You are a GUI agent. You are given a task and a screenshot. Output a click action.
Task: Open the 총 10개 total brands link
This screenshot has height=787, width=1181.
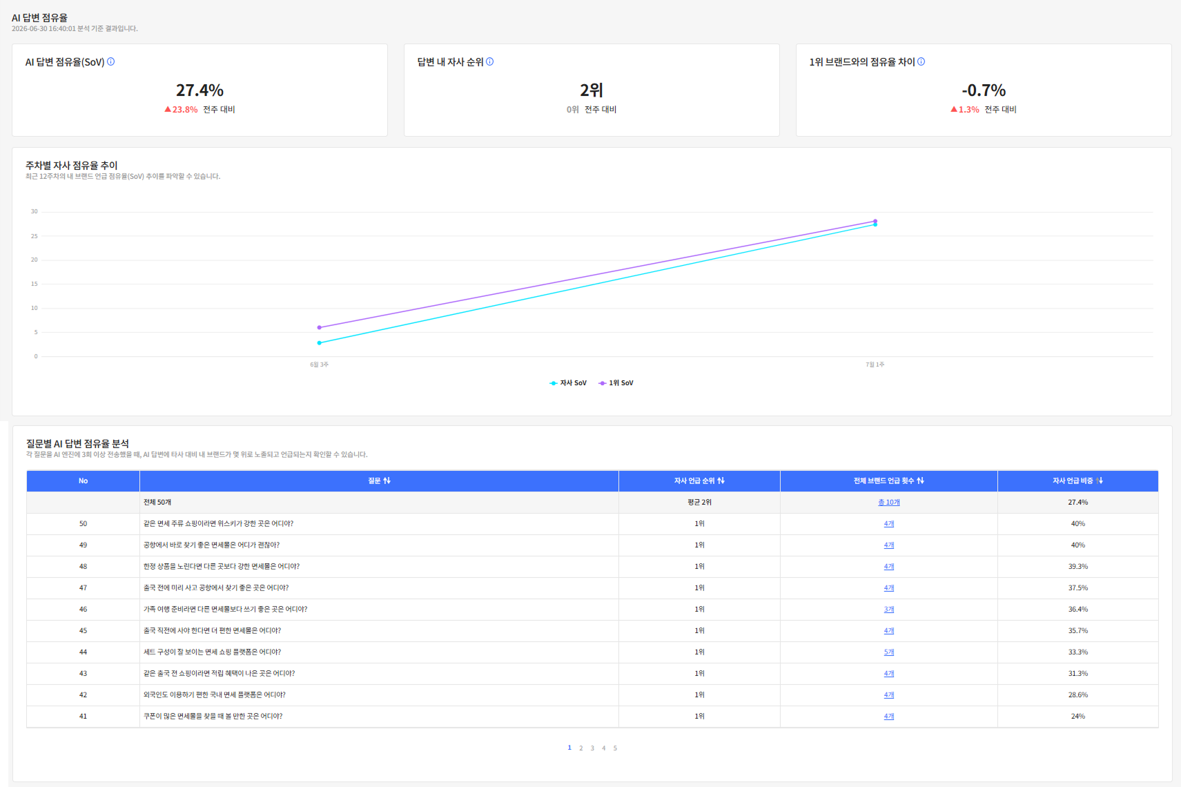point(889,503)
